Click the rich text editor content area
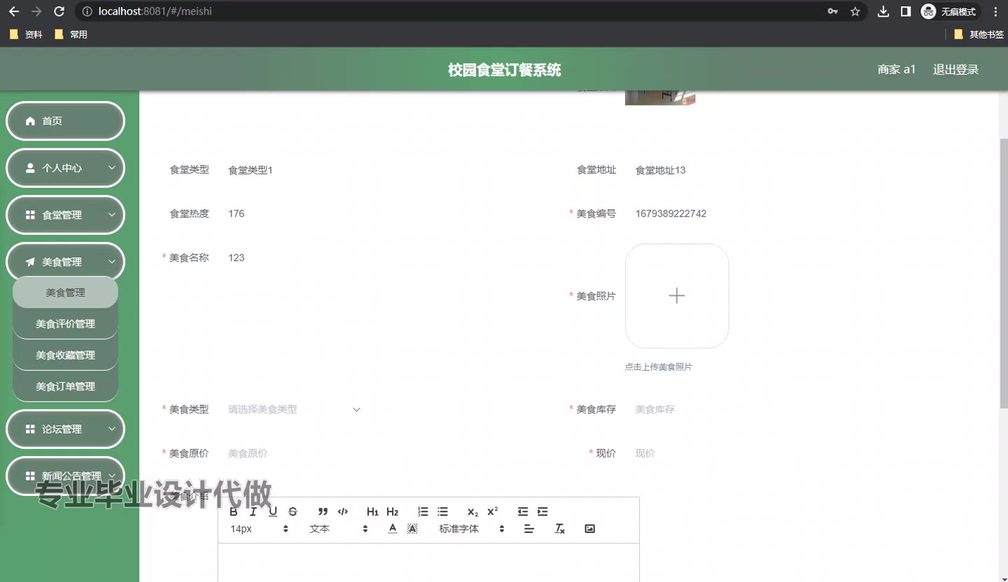The width and height of the screenshot is (1008, 582). [428, 562]
